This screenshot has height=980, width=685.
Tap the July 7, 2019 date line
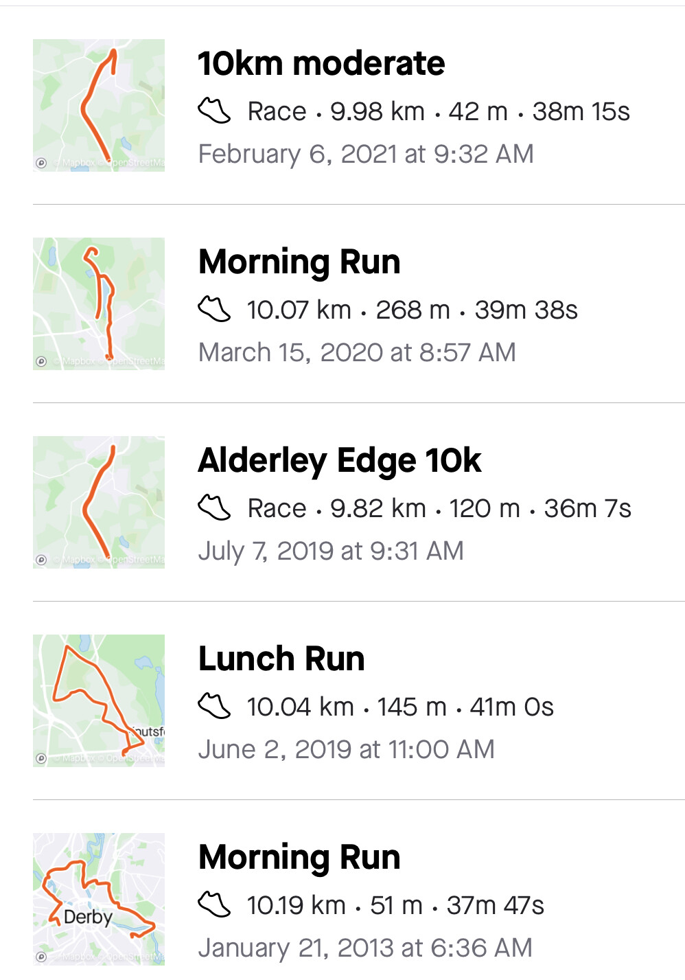[x=331, y=551]
